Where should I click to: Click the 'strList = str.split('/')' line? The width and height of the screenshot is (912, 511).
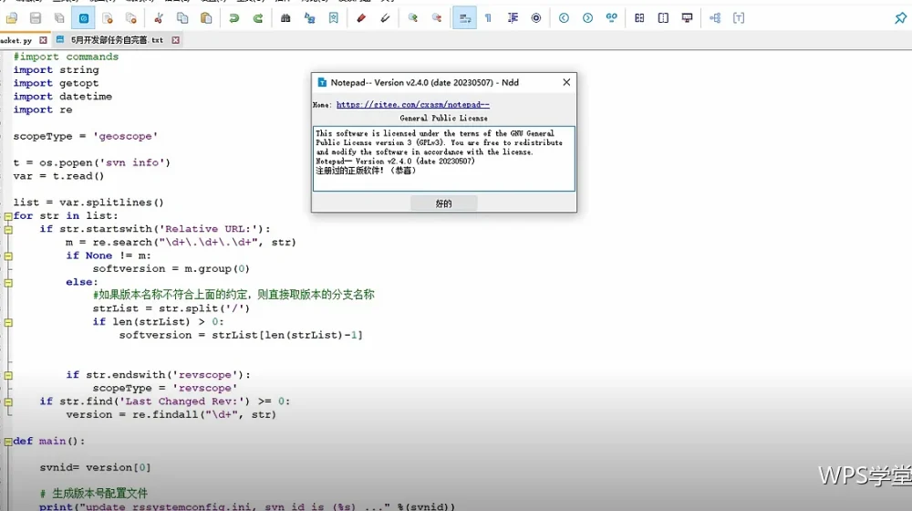[171, 308]
